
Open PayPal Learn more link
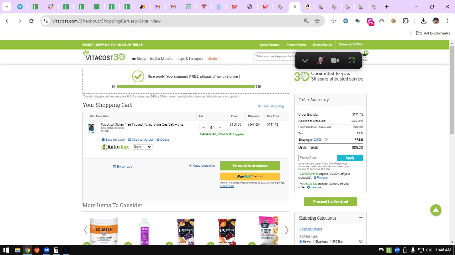[227, 186]
